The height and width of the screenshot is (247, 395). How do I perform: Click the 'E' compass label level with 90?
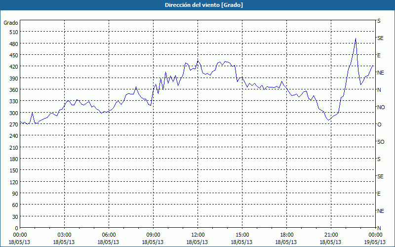[379, 194]
